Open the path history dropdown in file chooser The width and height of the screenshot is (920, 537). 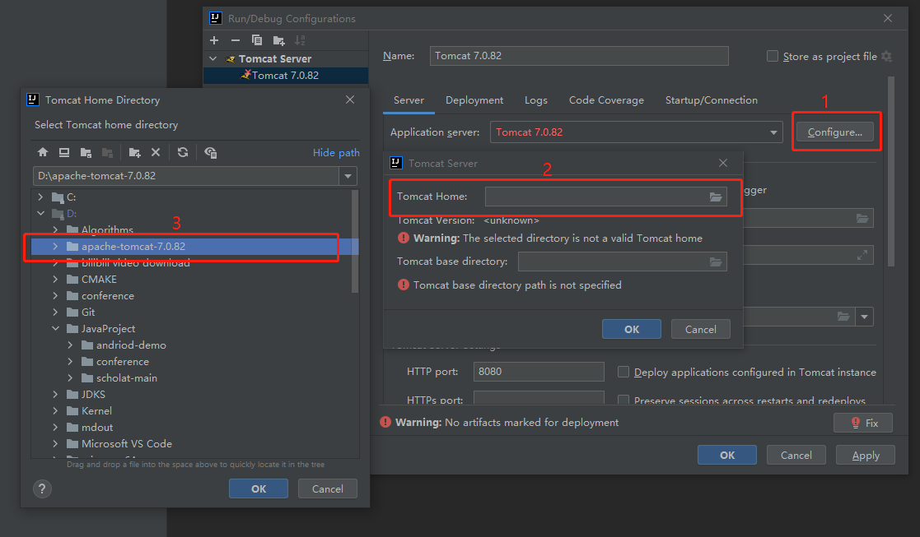(x=348, y=176)
